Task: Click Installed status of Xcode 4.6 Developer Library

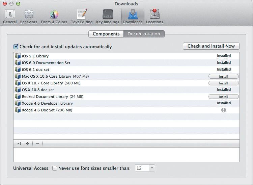Action: pos(224,103)
